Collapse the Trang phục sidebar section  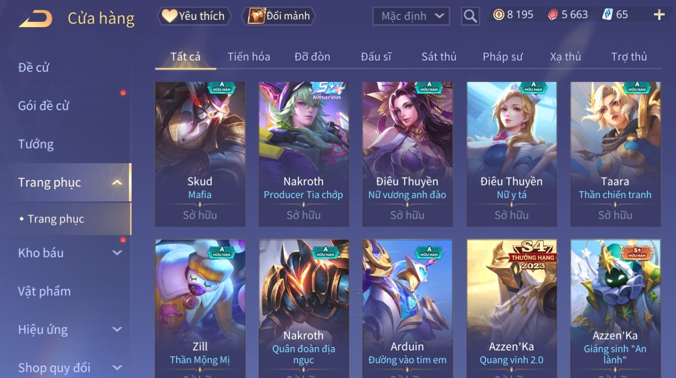(117, 182)
